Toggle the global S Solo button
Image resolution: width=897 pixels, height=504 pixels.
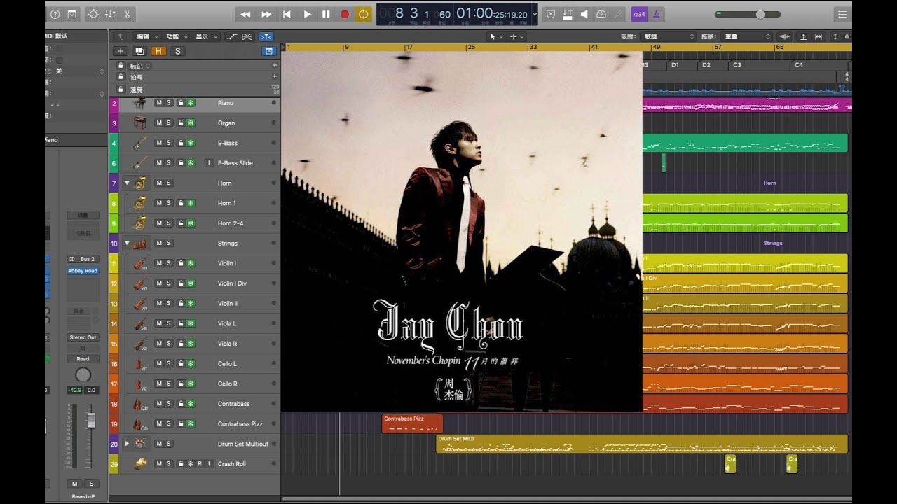(x=177, y=51)
